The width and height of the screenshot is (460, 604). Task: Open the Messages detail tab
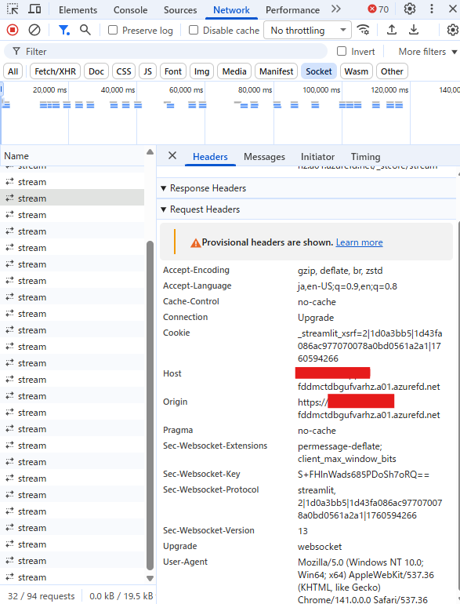tap(264, 157)
